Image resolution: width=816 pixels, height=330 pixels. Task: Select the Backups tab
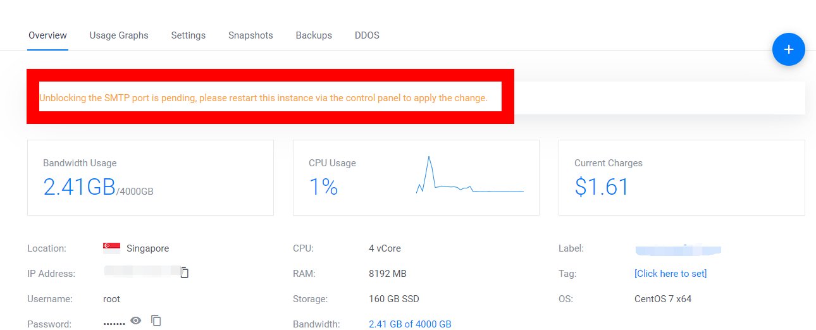pos(314,35)
